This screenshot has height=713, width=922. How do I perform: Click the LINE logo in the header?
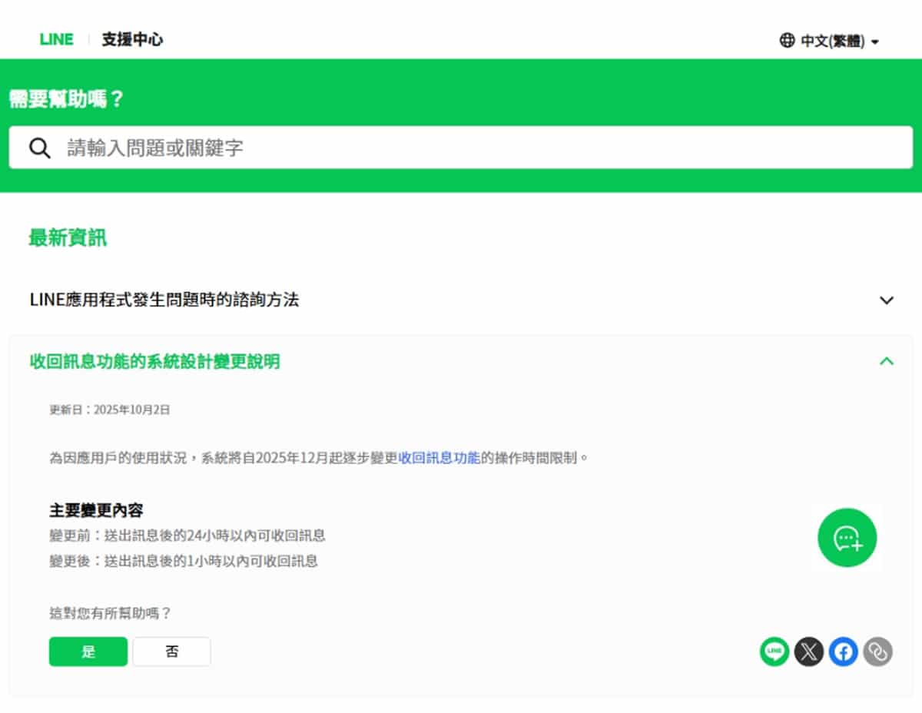pyautogui.click(x=56, y=40)
